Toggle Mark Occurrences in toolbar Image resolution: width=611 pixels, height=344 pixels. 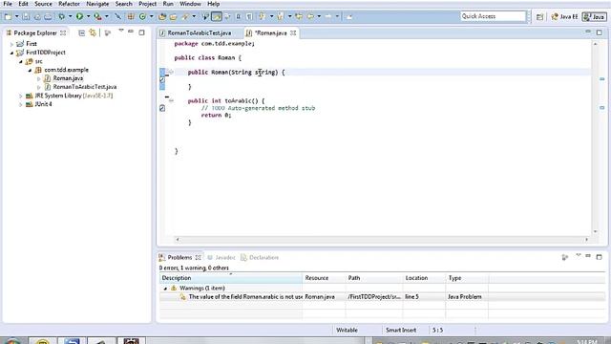point(217,16)
